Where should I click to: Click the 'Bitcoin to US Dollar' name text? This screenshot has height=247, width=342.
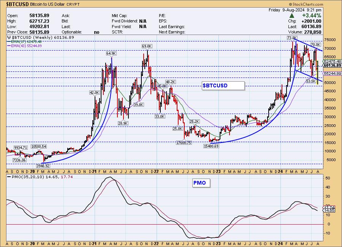tap(47, 4)
